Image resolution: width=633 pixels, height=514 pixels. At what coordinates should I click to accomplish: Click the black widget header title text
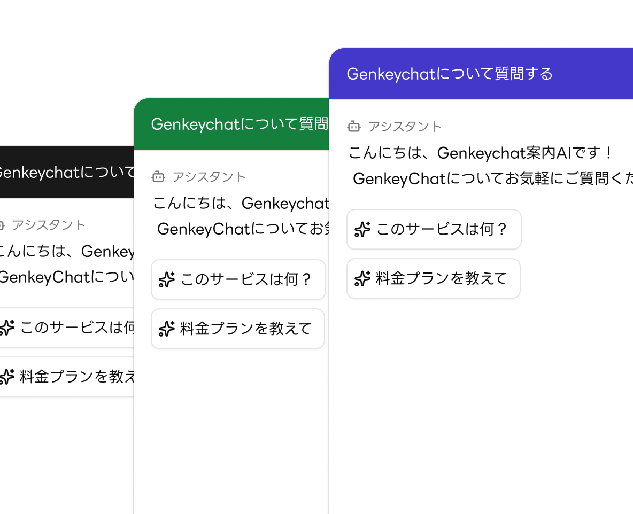point(67,172)
